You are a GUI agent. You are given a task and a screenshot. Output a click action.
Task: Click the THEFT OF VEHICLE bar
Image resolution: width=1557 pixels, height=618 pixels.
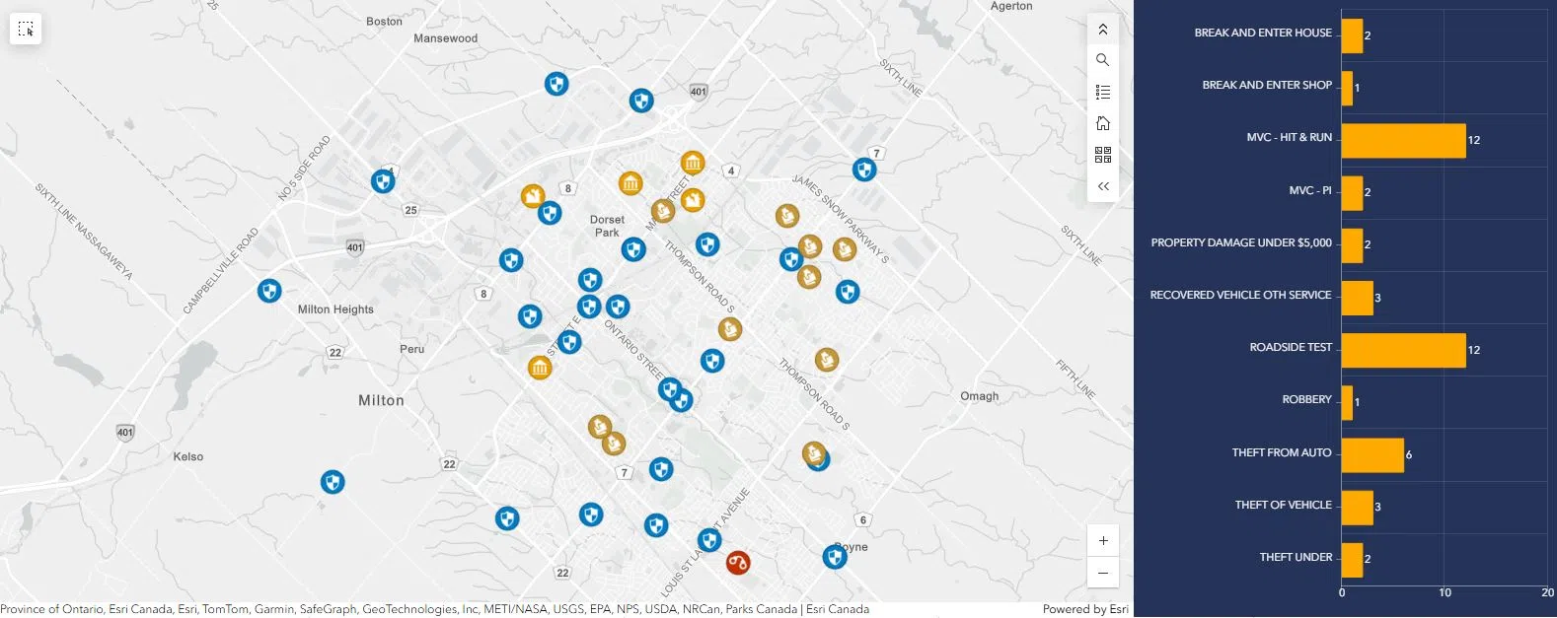tap(1357, 507)
